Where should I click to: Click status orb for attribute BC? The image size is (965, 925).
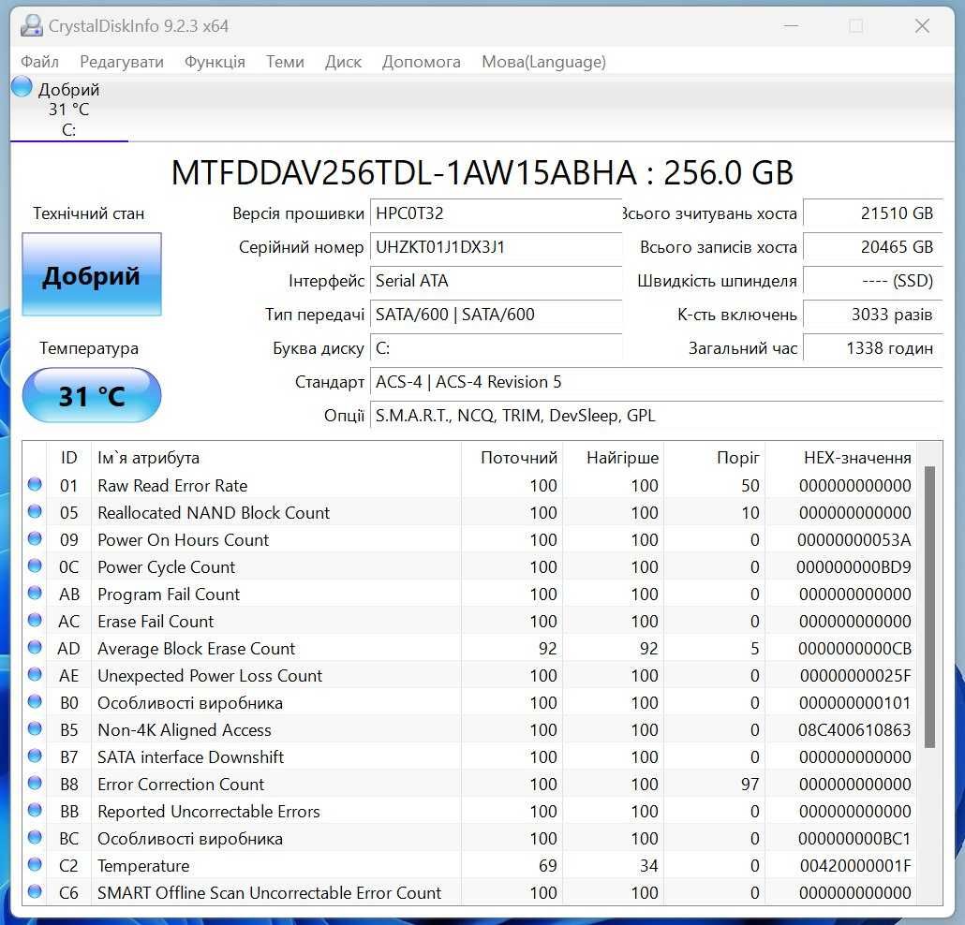[x=35, y=837]
